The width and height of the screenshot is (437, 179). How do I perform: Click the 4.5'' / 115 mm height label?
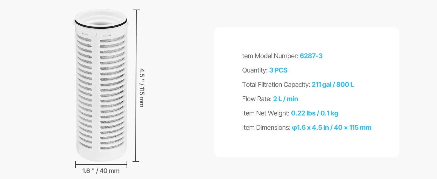pos(141,88)
